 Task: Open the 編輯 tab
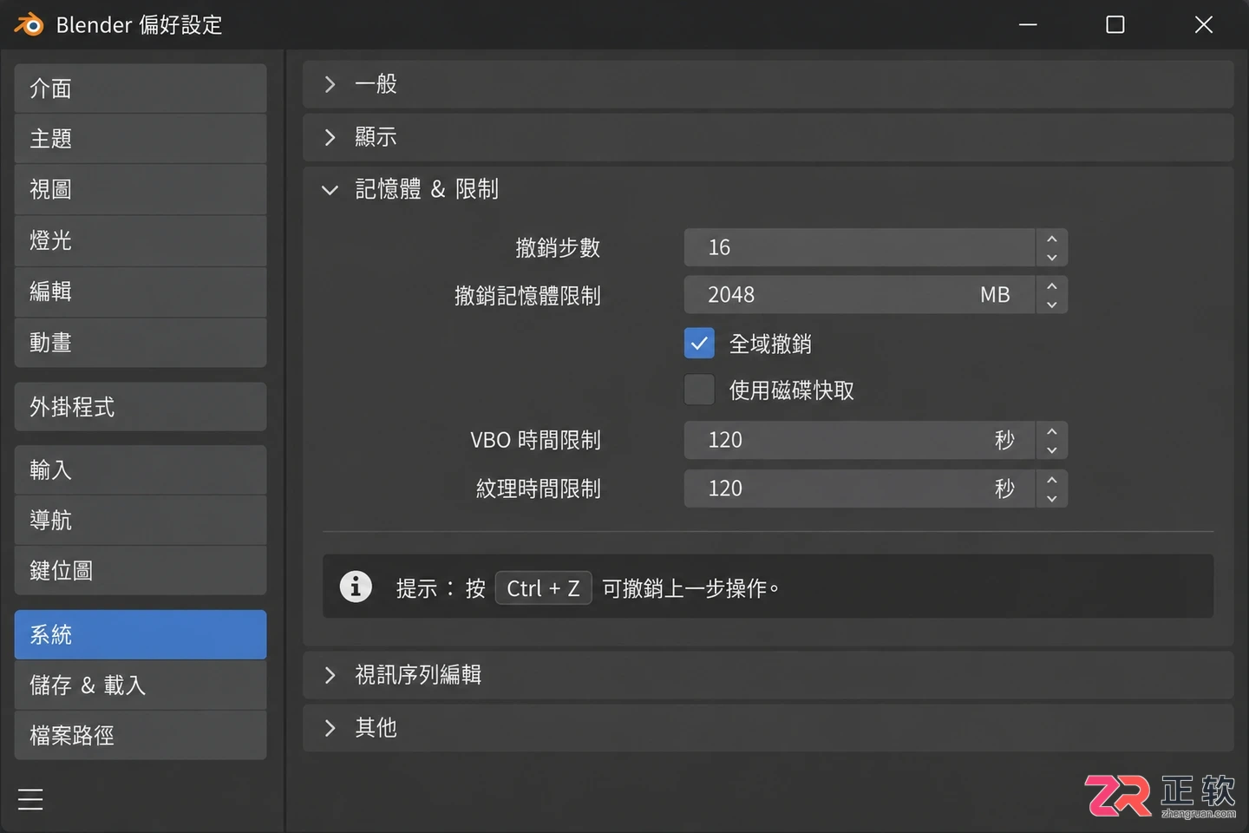[141, 292]
